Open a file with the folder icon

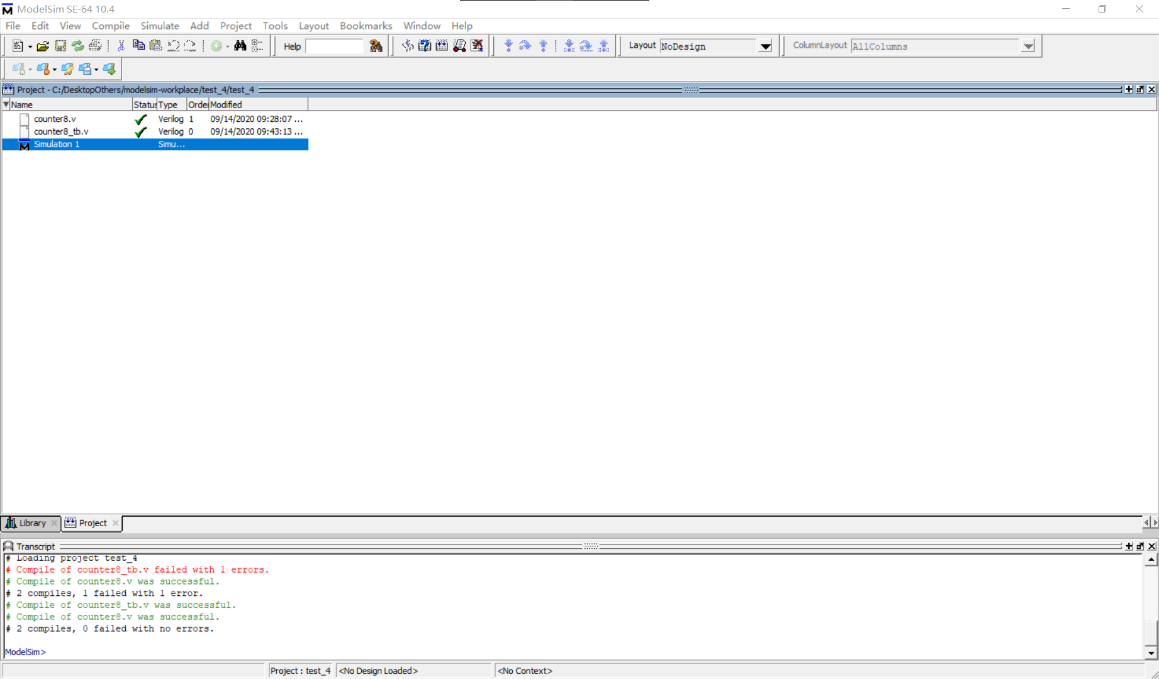pyautogui.click(x=42, y=46)
